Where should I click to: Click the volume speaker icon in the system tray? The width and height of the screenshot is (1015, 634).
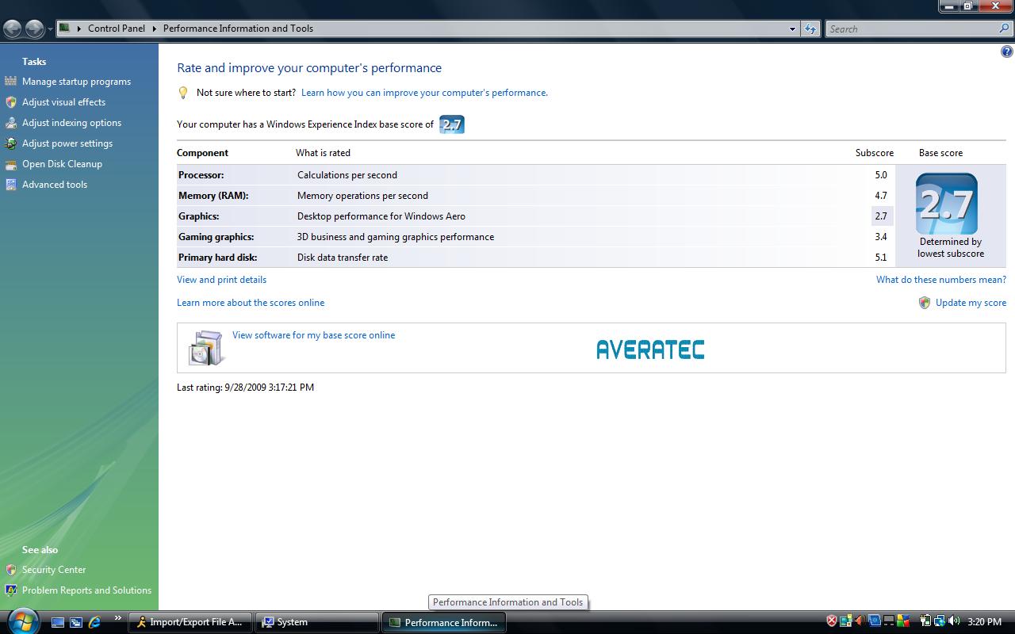click(954, 621)
